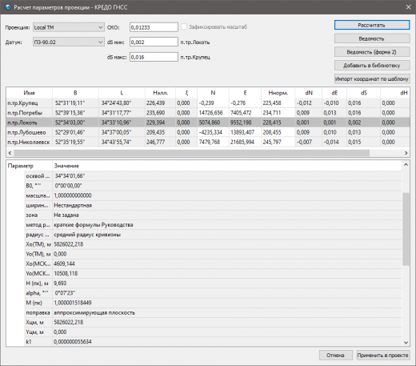Click the app icon in title bar

coord(8,7)
